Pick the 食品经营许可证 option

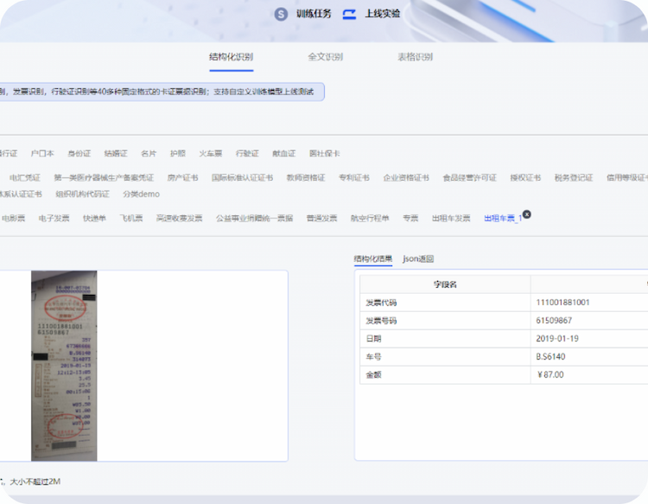(469, 178)
